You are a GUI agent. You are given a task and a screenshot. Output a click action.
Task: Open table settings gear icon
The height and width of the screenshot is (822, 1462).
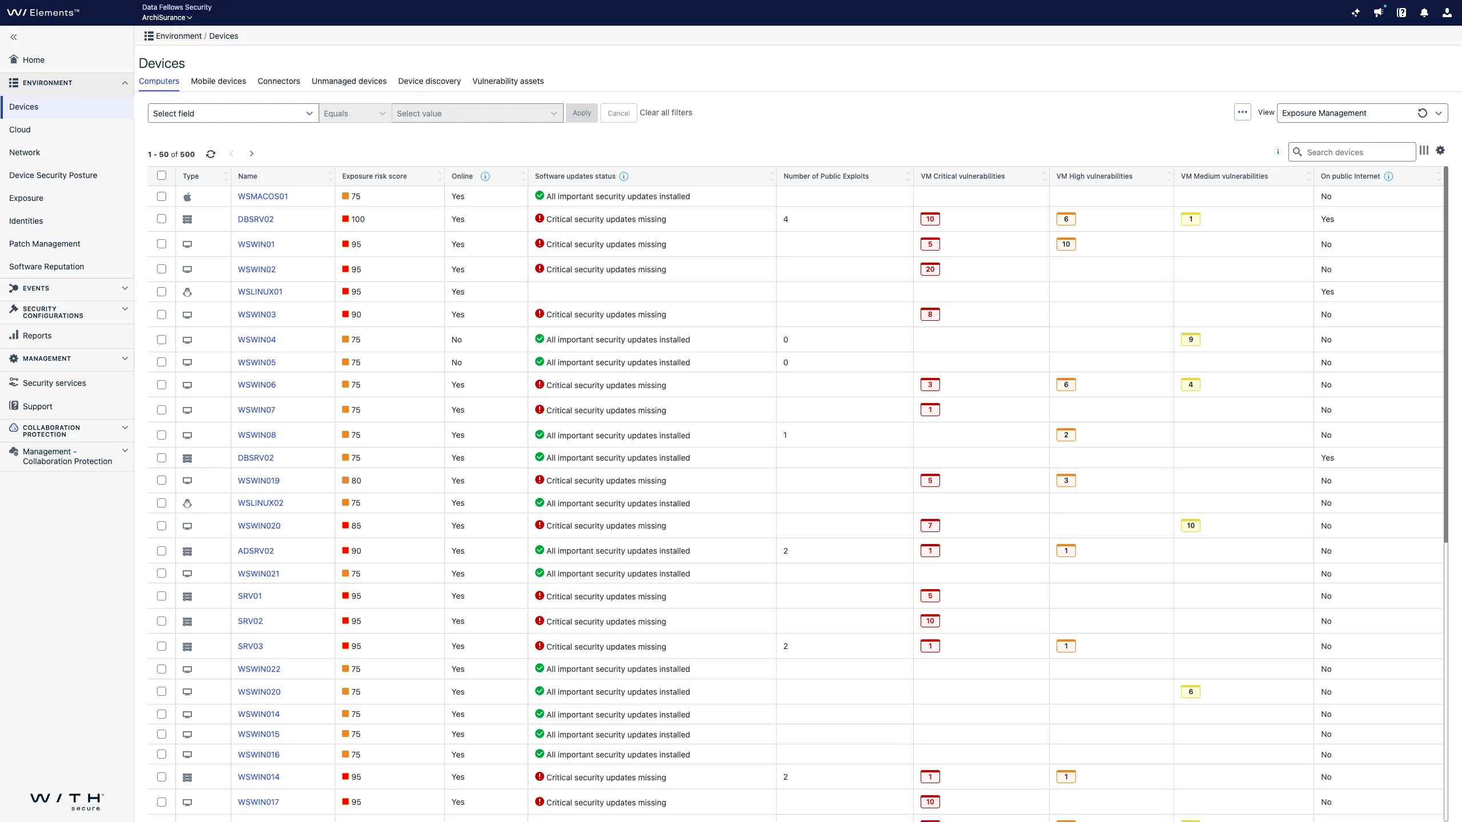pyautogui.click(x=1440, y=150)
